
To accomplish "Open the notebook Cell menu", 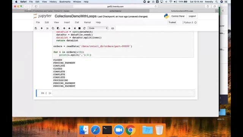I will tap(77, 22).
